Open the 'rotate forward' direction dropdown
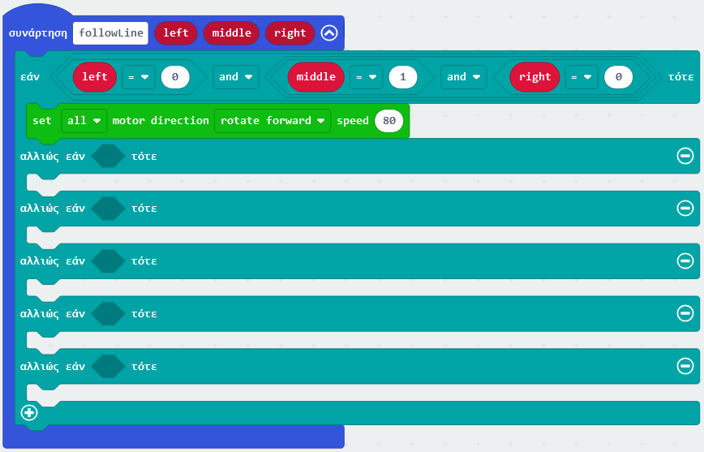The image size is (704, 452). (x=273, y=120)
